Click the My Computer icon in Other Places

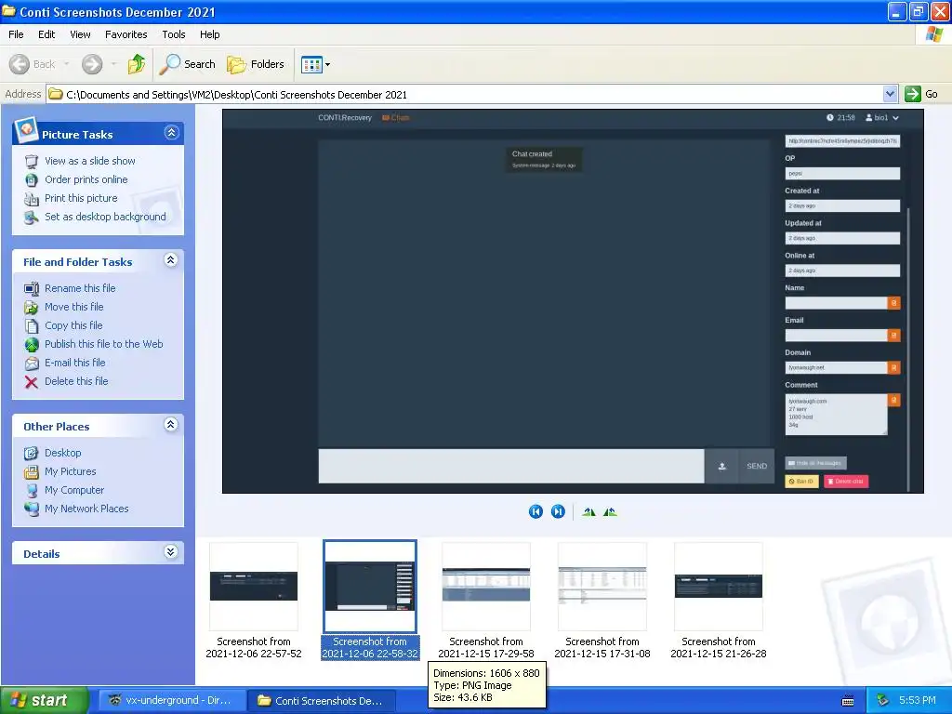click(32, 491)
